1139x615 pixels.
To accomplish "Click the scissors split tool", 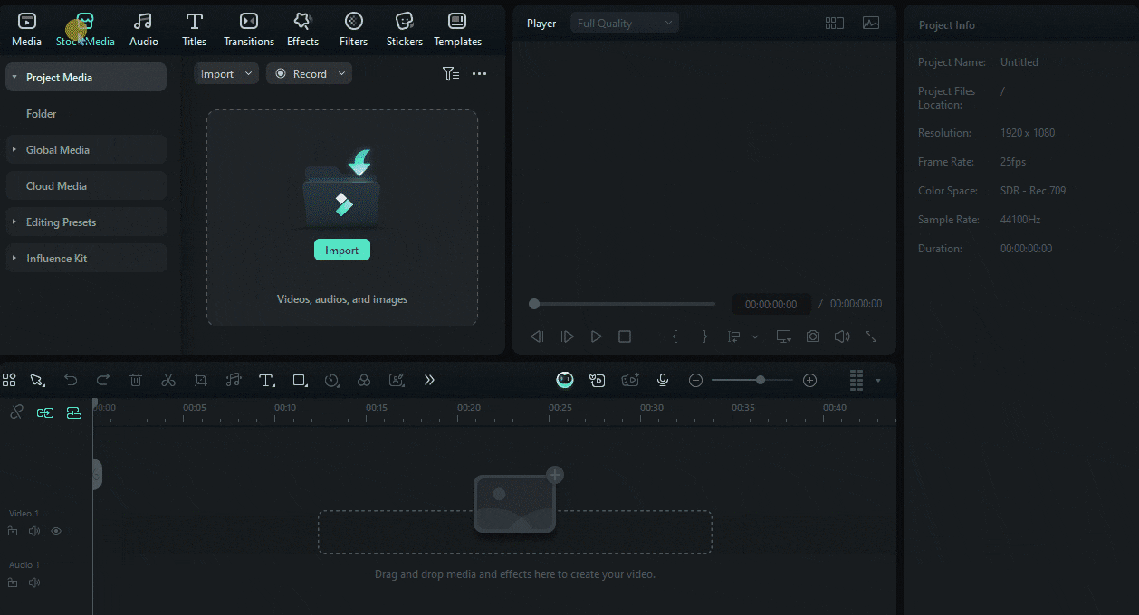I will (168, 381).
